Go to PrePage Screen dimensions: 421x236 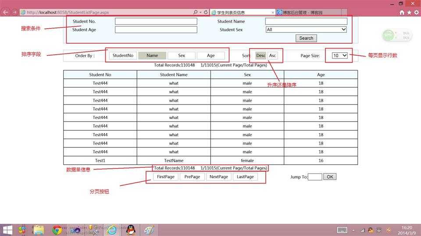click(192, 177)
